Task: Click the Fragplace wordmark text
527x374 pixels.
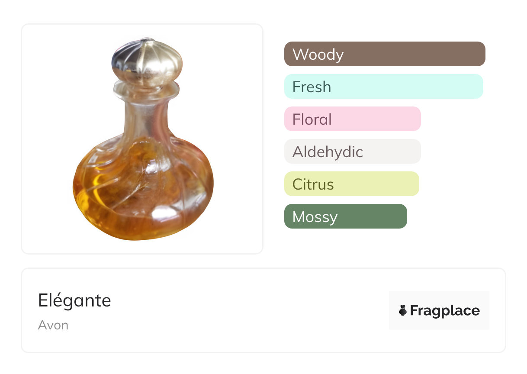Action: tap(445, 311)
